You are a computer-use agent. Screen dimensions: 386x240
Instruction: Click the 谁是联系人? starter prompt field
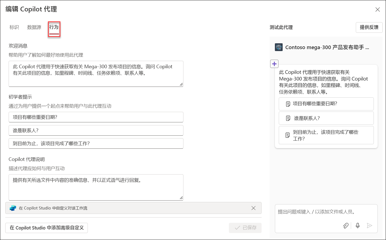(x=96, y=130)
